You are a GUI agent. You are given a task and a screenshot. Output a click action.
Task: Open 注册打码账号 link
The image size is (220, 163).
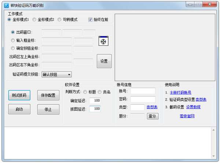click(x=180, y=93)
